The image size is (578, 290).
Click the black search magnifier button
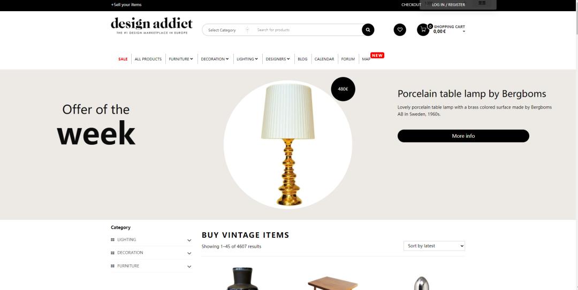[368, 30]
